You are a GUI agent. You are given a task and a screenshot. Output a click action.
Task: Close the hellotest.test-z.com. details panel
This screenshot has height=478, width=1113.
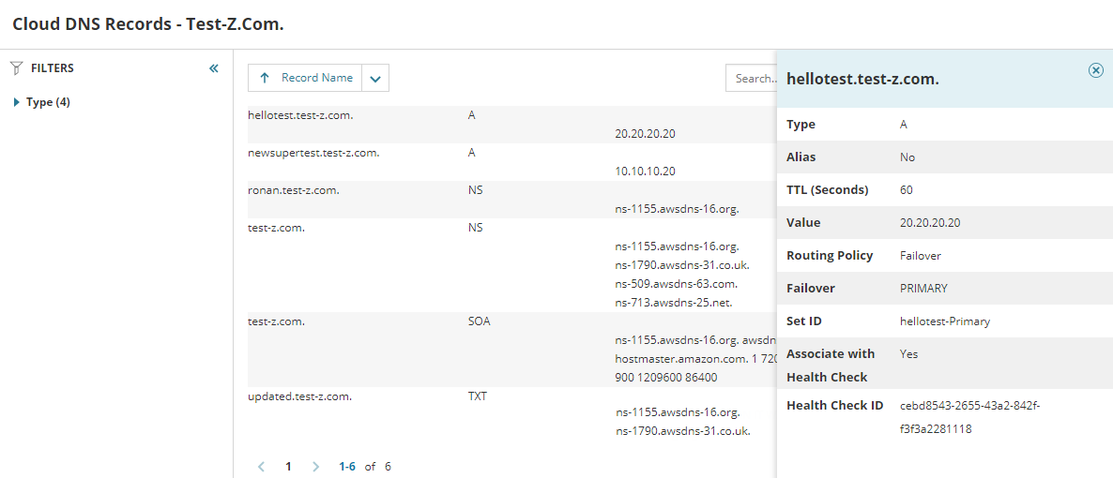[x=1095, y=70]
